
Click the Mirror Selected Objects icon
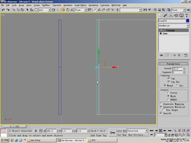click(x=145, y=10)
